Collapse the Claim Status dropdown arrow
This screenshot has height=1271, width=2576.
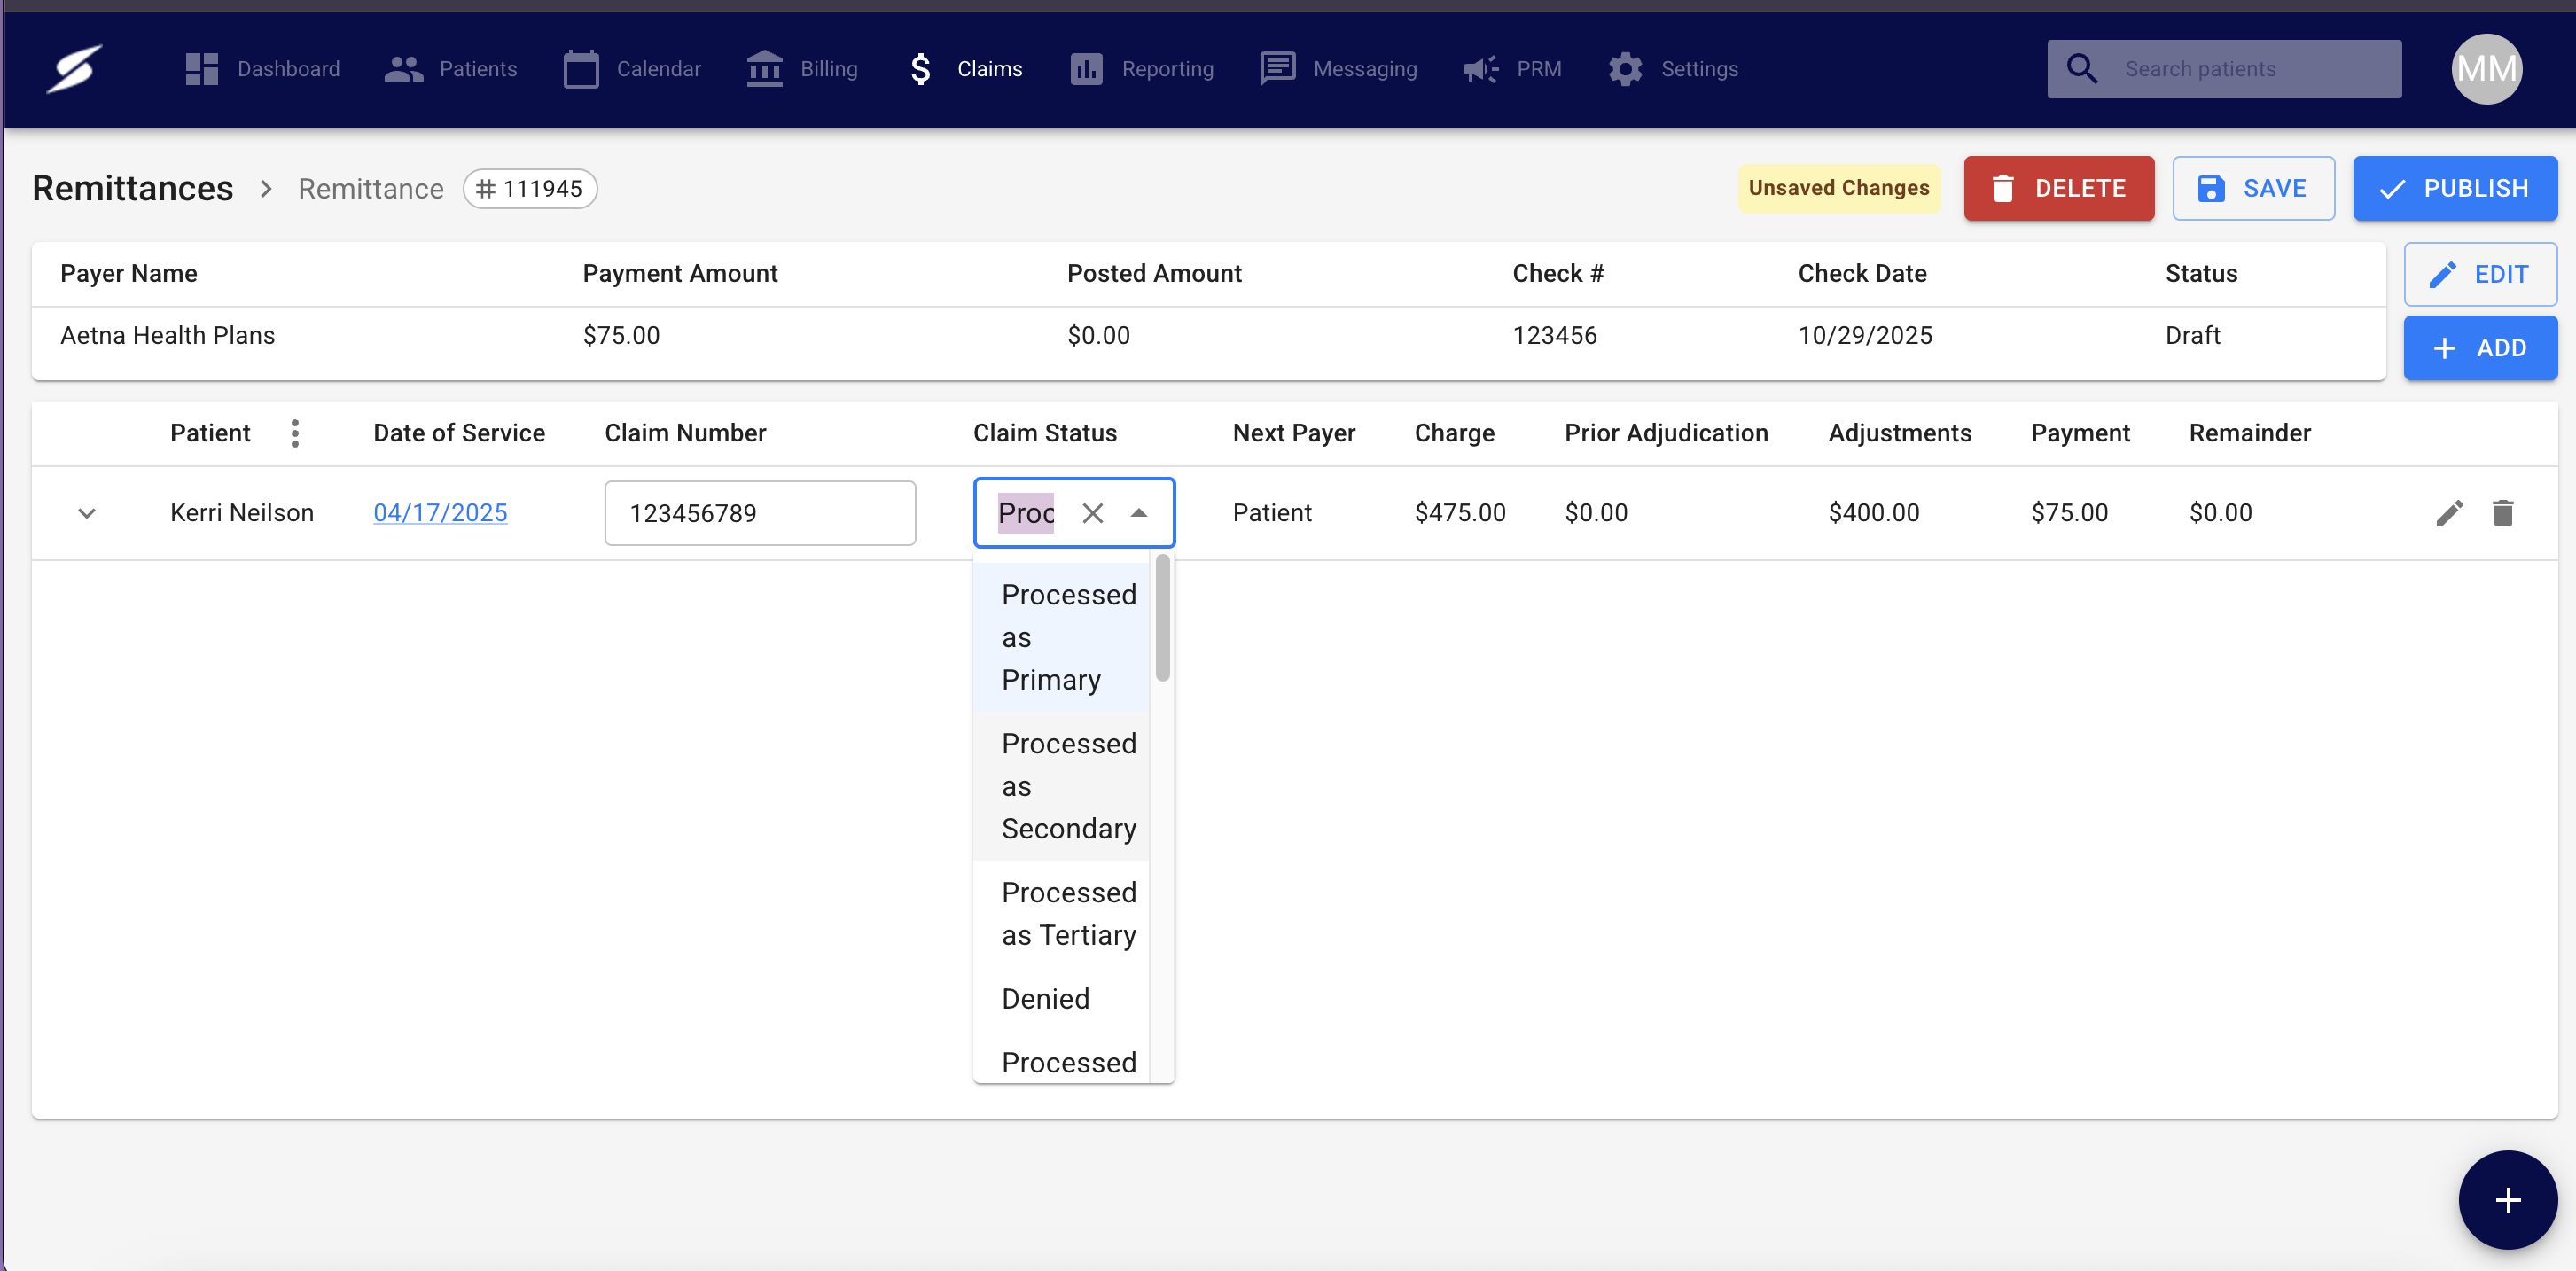coord(1138,513)
